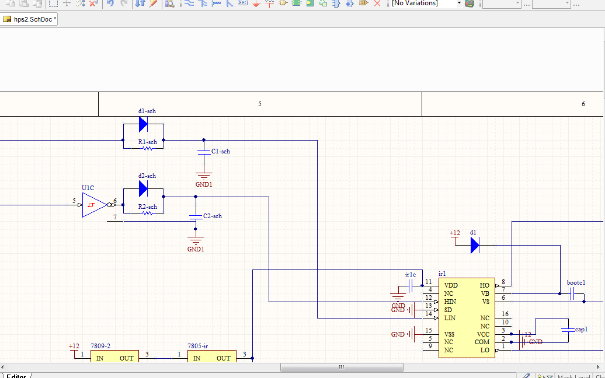Open the No Variations dropdown
This screenshot has width=605, height=378.
[458, 3]
